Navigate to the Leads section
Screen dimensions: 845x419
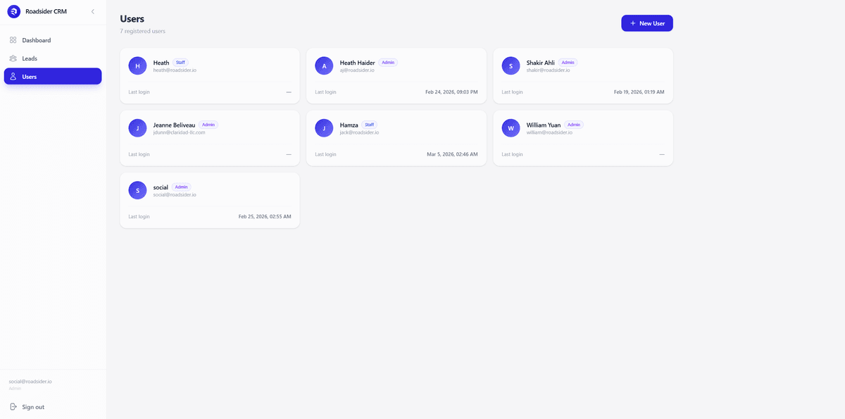click(x=28, y=58)
